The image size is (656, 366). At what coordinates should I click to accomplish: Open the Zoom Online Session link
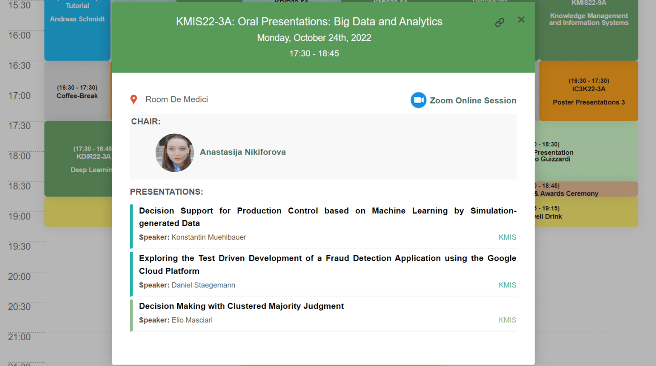click(x=472, y=100)
